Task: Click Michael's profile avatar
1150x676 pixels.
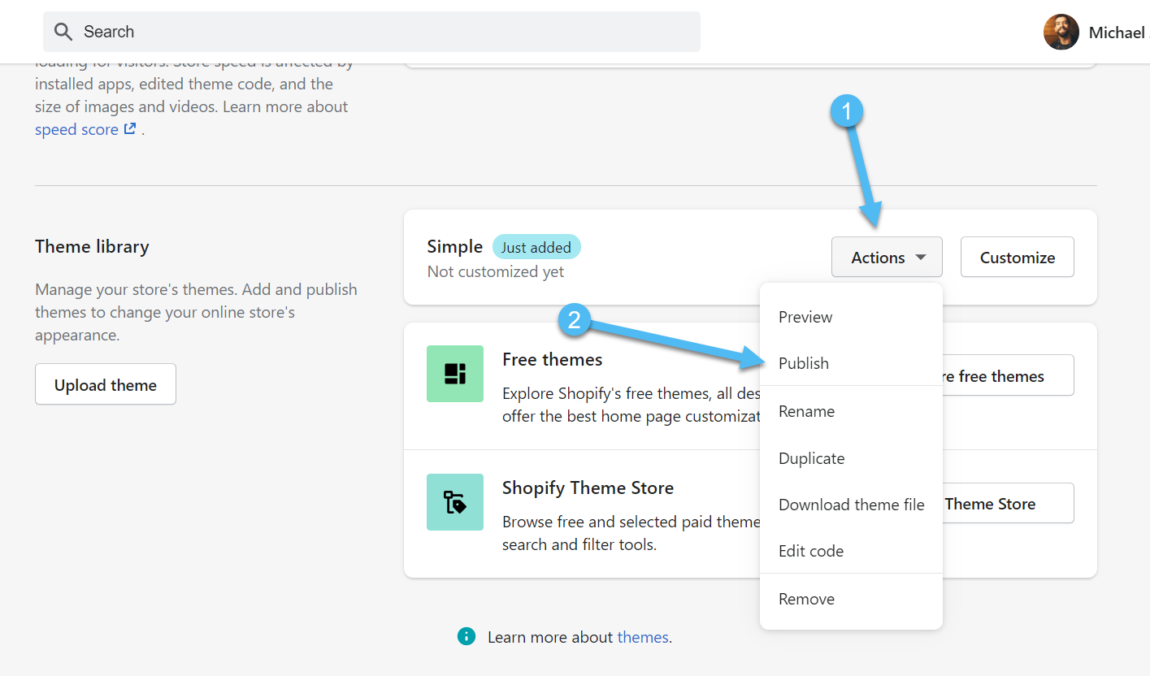Action: pos(1061,32)
